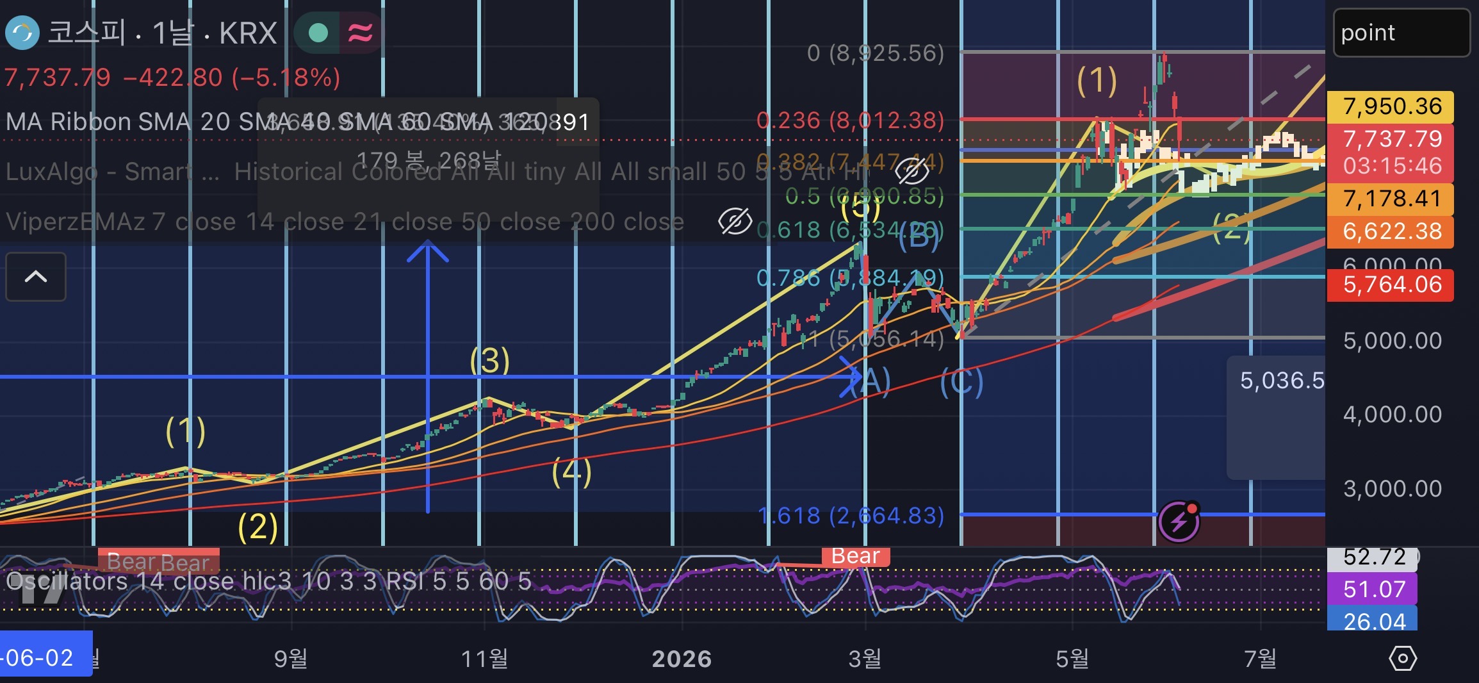Open the Oscillators indicator legend
Image resolution: width=1479 pixels, height=683 pixels.
[x=269, y=581]
